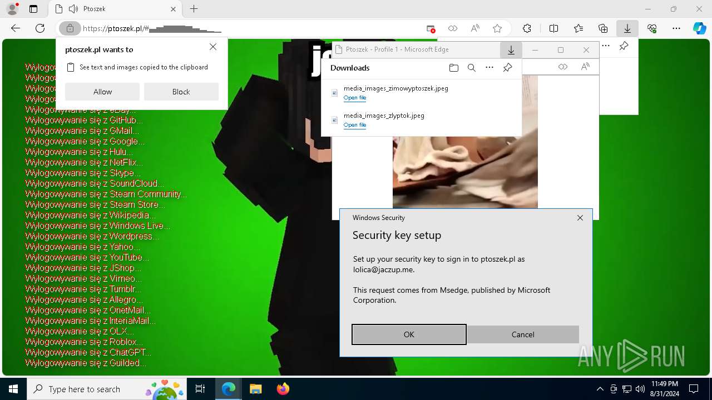Click 'Wylogowywanie się z Roblox...' text
This screenshot has width=712, height=400.
point(84,342)
